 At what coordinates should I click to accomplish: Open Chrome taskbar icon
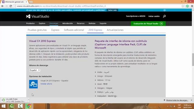(x=29, y=106)
